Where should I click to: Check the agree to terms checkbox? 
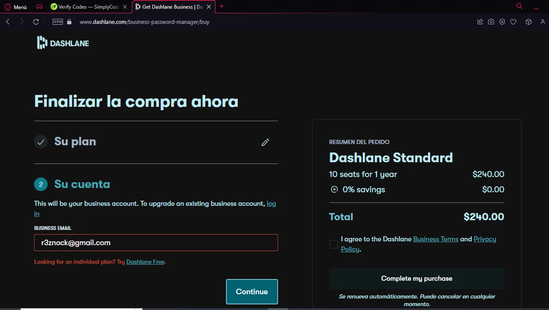click(x=333, y=244)
